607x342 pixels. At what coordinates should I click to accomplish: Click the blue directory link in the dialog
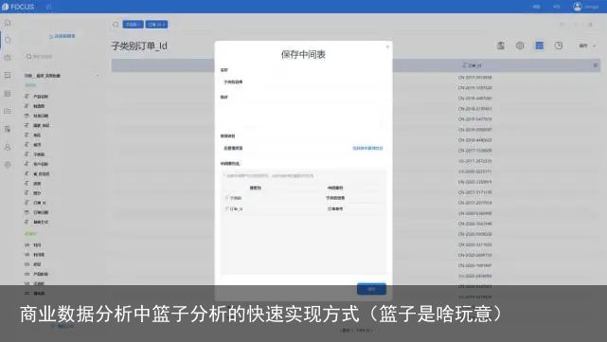367,149
